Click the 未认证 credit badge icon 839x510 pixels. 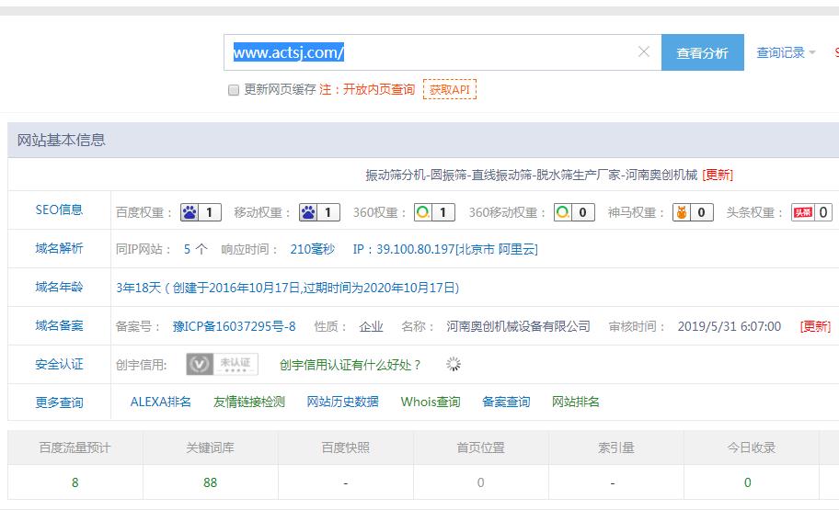point(222,365)
